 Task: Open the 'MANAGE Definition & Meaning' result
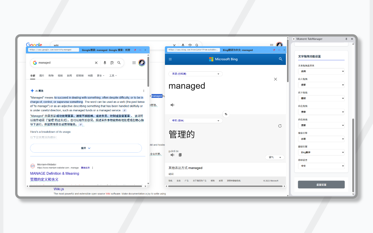(54, 174)
